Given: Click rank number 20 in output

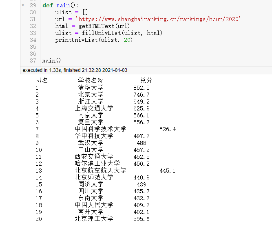Looking at the screenshot, I should 39,219.
